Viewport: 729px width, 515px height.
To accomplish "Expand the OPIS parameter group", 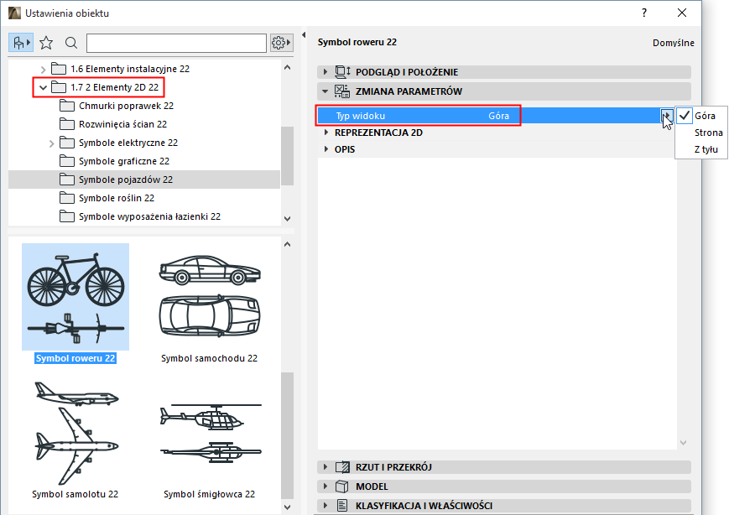I will click(325, 149).
